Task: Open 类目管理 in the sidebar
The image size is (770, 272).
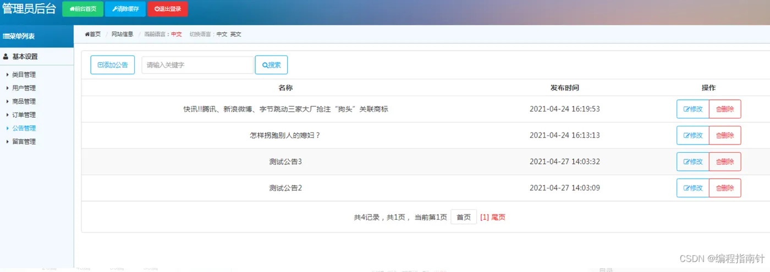Action: click(24, 75)
